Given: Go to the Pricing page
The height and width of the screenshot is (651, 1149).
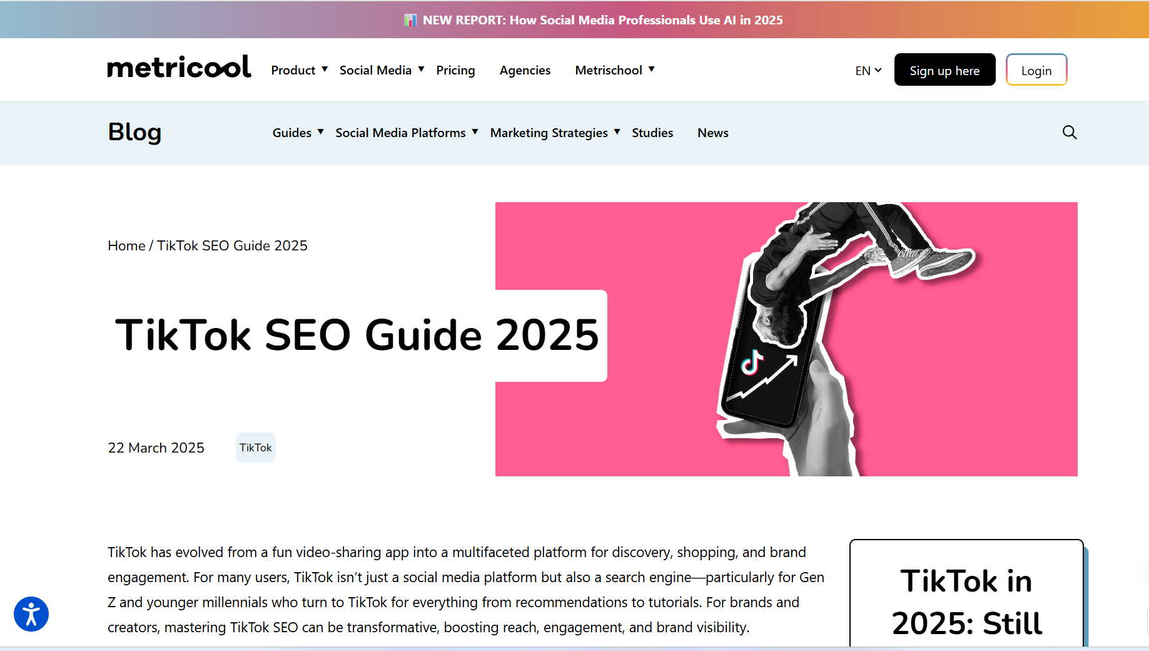Looking at the screenshot, I should coord(455,70).
